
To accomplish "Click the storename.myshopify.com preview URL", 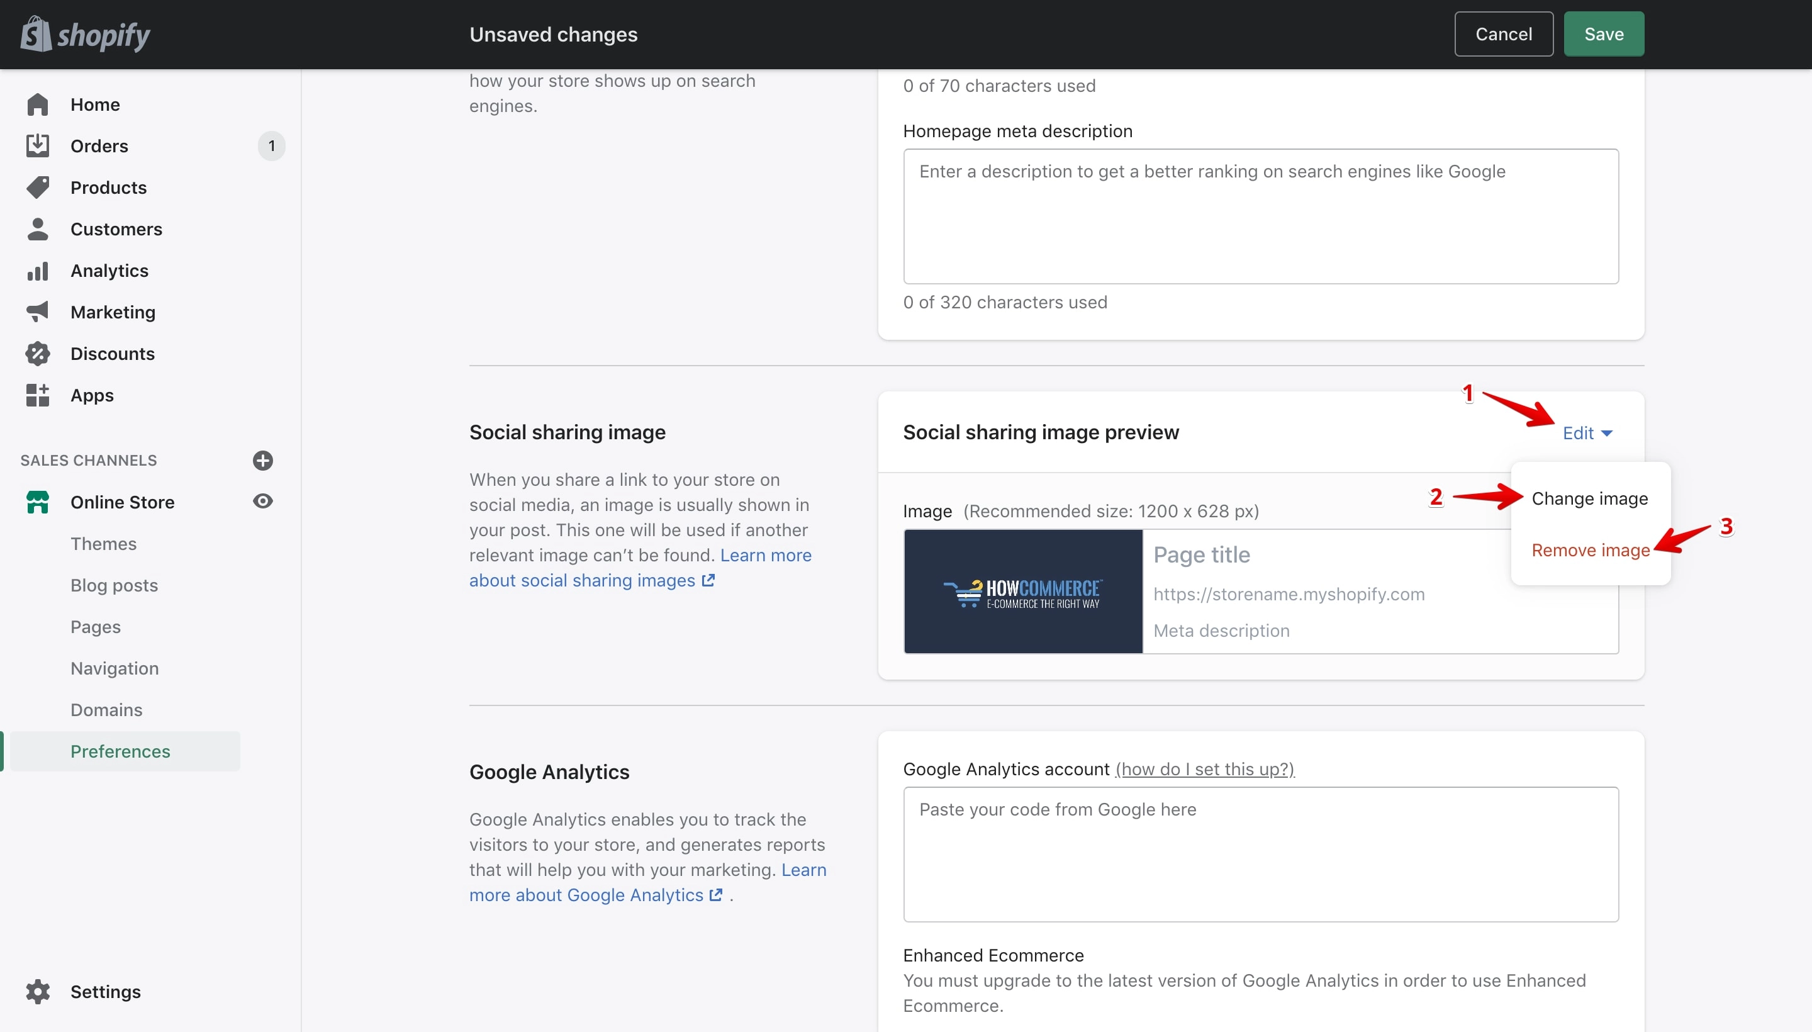I will pos(1289,594).
